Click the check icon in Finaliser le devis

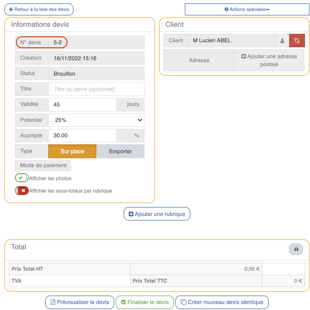[x=123, y=302]
